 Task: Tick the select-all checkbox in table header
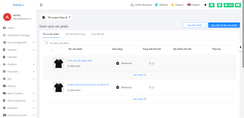click(x=51, y=50)
